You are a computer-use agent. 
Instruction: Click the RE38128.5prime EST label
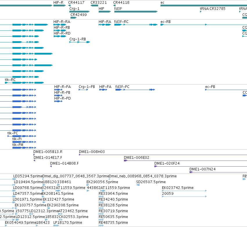click(x=113, y=205)
